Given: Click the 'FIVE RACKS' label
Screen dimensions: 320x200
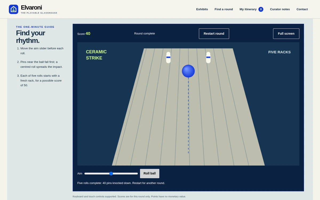Looking at the screenshot, I should pos(279,52).
